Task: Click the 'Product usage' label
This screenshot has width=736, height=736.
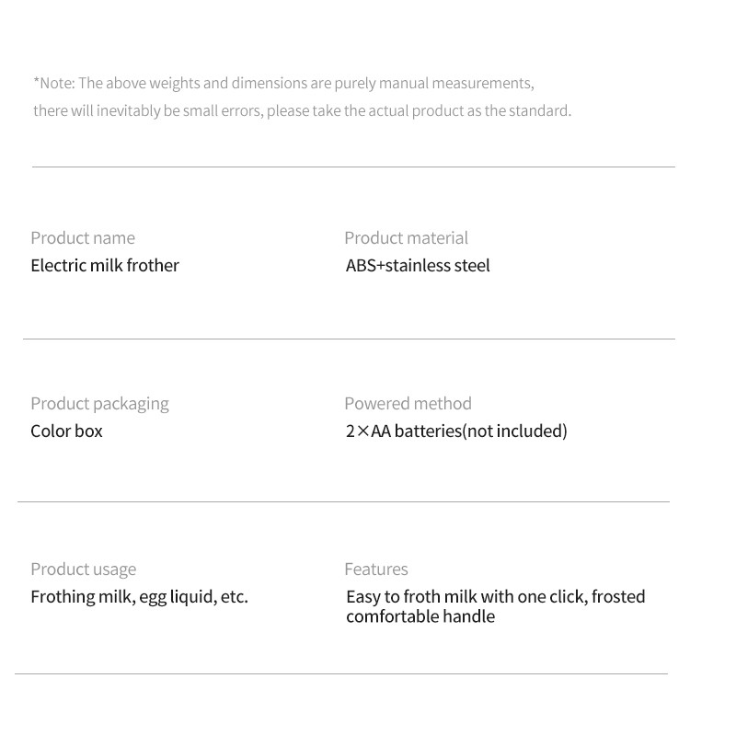Action: click(83, 569)
